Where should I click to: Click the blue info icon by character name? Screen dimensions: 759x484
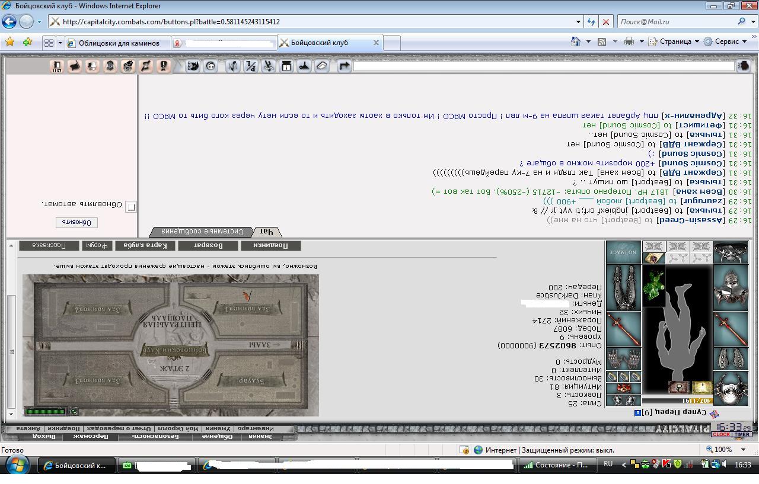click(x=637, y=412)
